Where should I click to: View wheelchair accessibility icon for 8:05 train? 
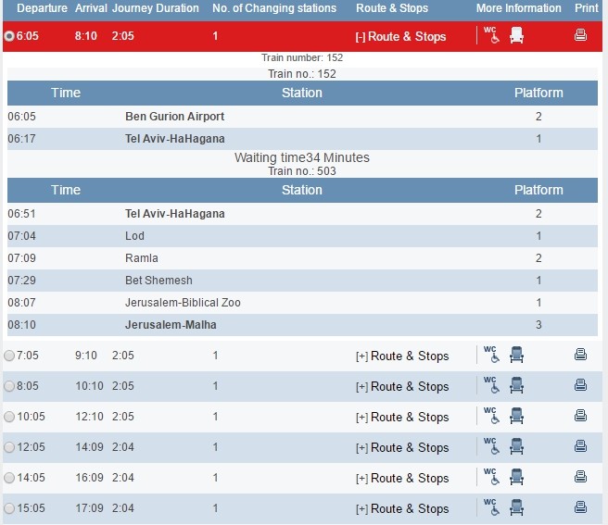tap(491, 385)
